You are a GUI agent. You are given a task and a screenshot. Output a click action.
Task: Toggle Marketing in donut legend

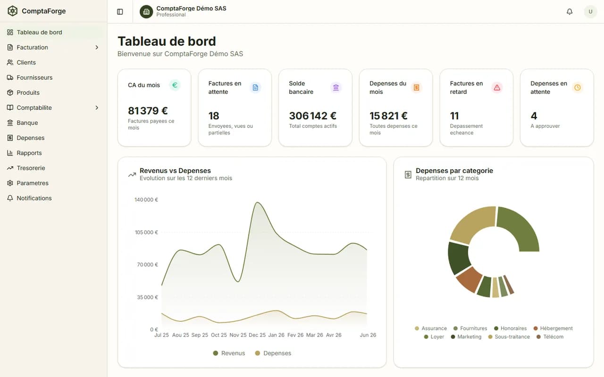(466, 337)
